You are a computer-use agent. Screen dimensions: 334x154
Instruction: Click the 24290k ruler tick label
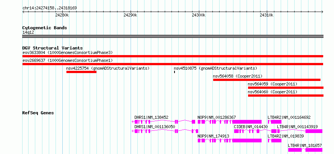point(130,15)
